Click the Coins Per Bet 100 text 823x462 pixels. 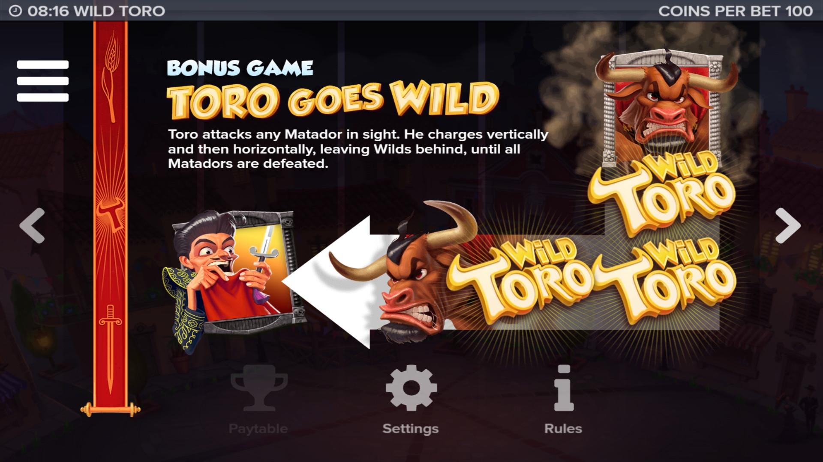click(x=736, y=11)
